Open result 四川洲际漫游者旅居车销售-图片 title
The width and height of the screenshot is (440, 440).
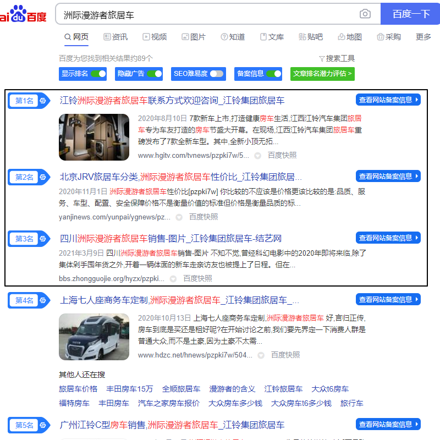[x=170, y=239]
